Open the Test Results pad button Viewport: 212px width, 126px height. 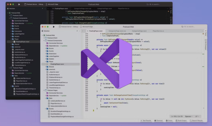146,121
